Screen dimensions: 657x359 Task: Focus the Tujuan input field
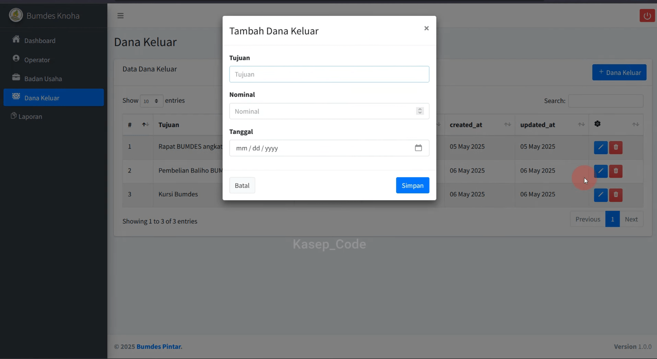[329, 74]
